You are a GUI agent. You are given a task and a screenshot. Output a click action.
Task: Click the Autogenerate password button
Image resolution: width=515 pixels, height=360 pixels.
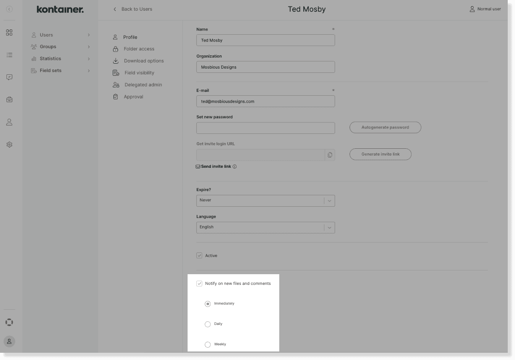pos(385,127)
